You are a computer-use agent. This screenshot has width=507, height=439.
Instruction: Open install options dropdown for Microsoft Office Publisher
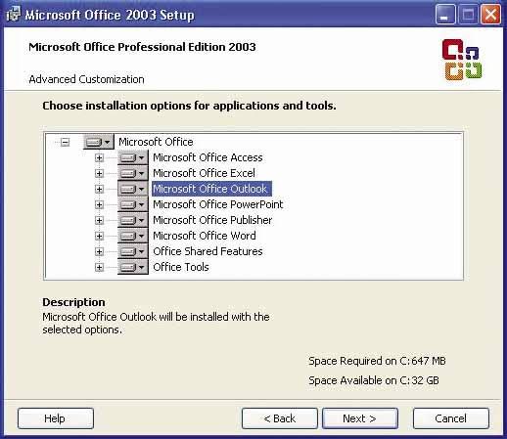[x=133, y=220]
